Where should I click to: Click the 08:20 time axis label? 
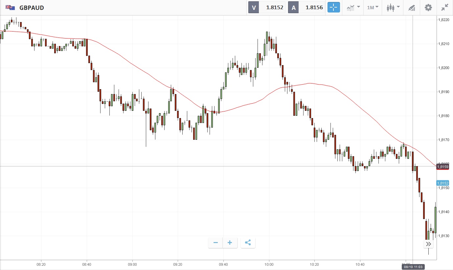coord(41,264)
